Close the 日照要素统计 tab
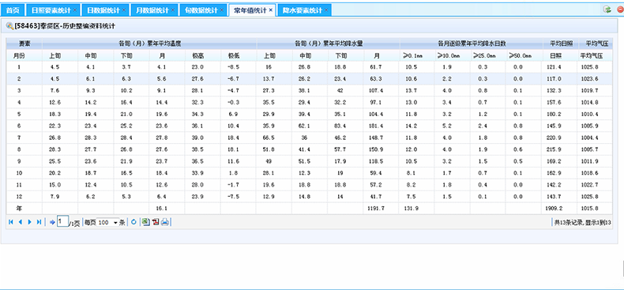 (74, 10)
